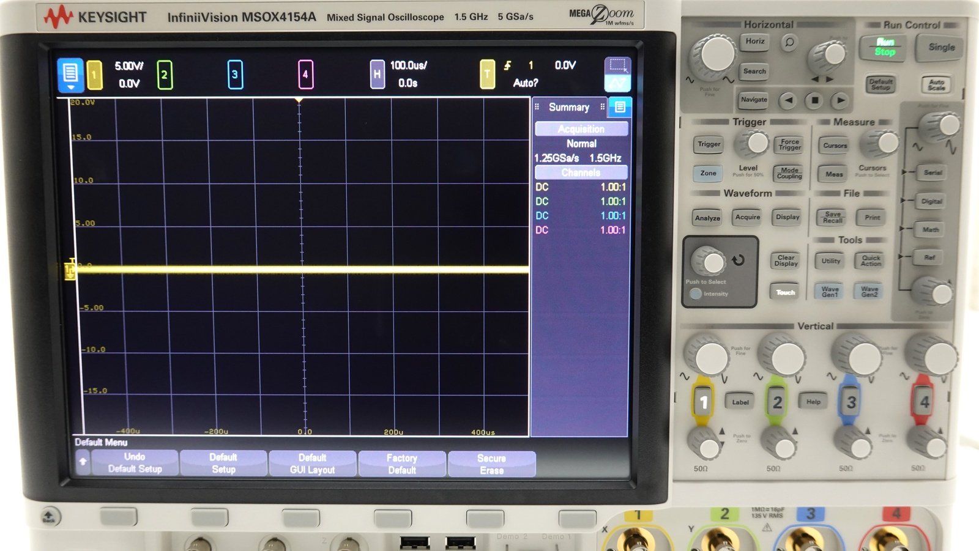Click the Digital key

931,201
